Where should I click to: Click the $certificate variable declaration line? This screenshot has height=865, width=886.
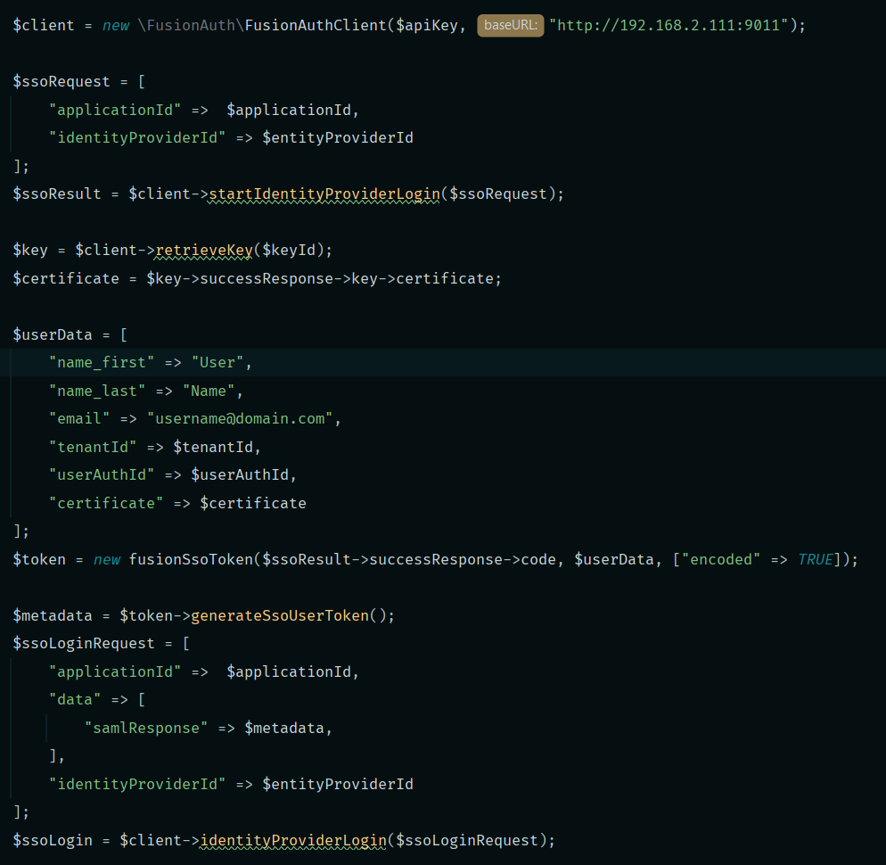pos(66,278)
